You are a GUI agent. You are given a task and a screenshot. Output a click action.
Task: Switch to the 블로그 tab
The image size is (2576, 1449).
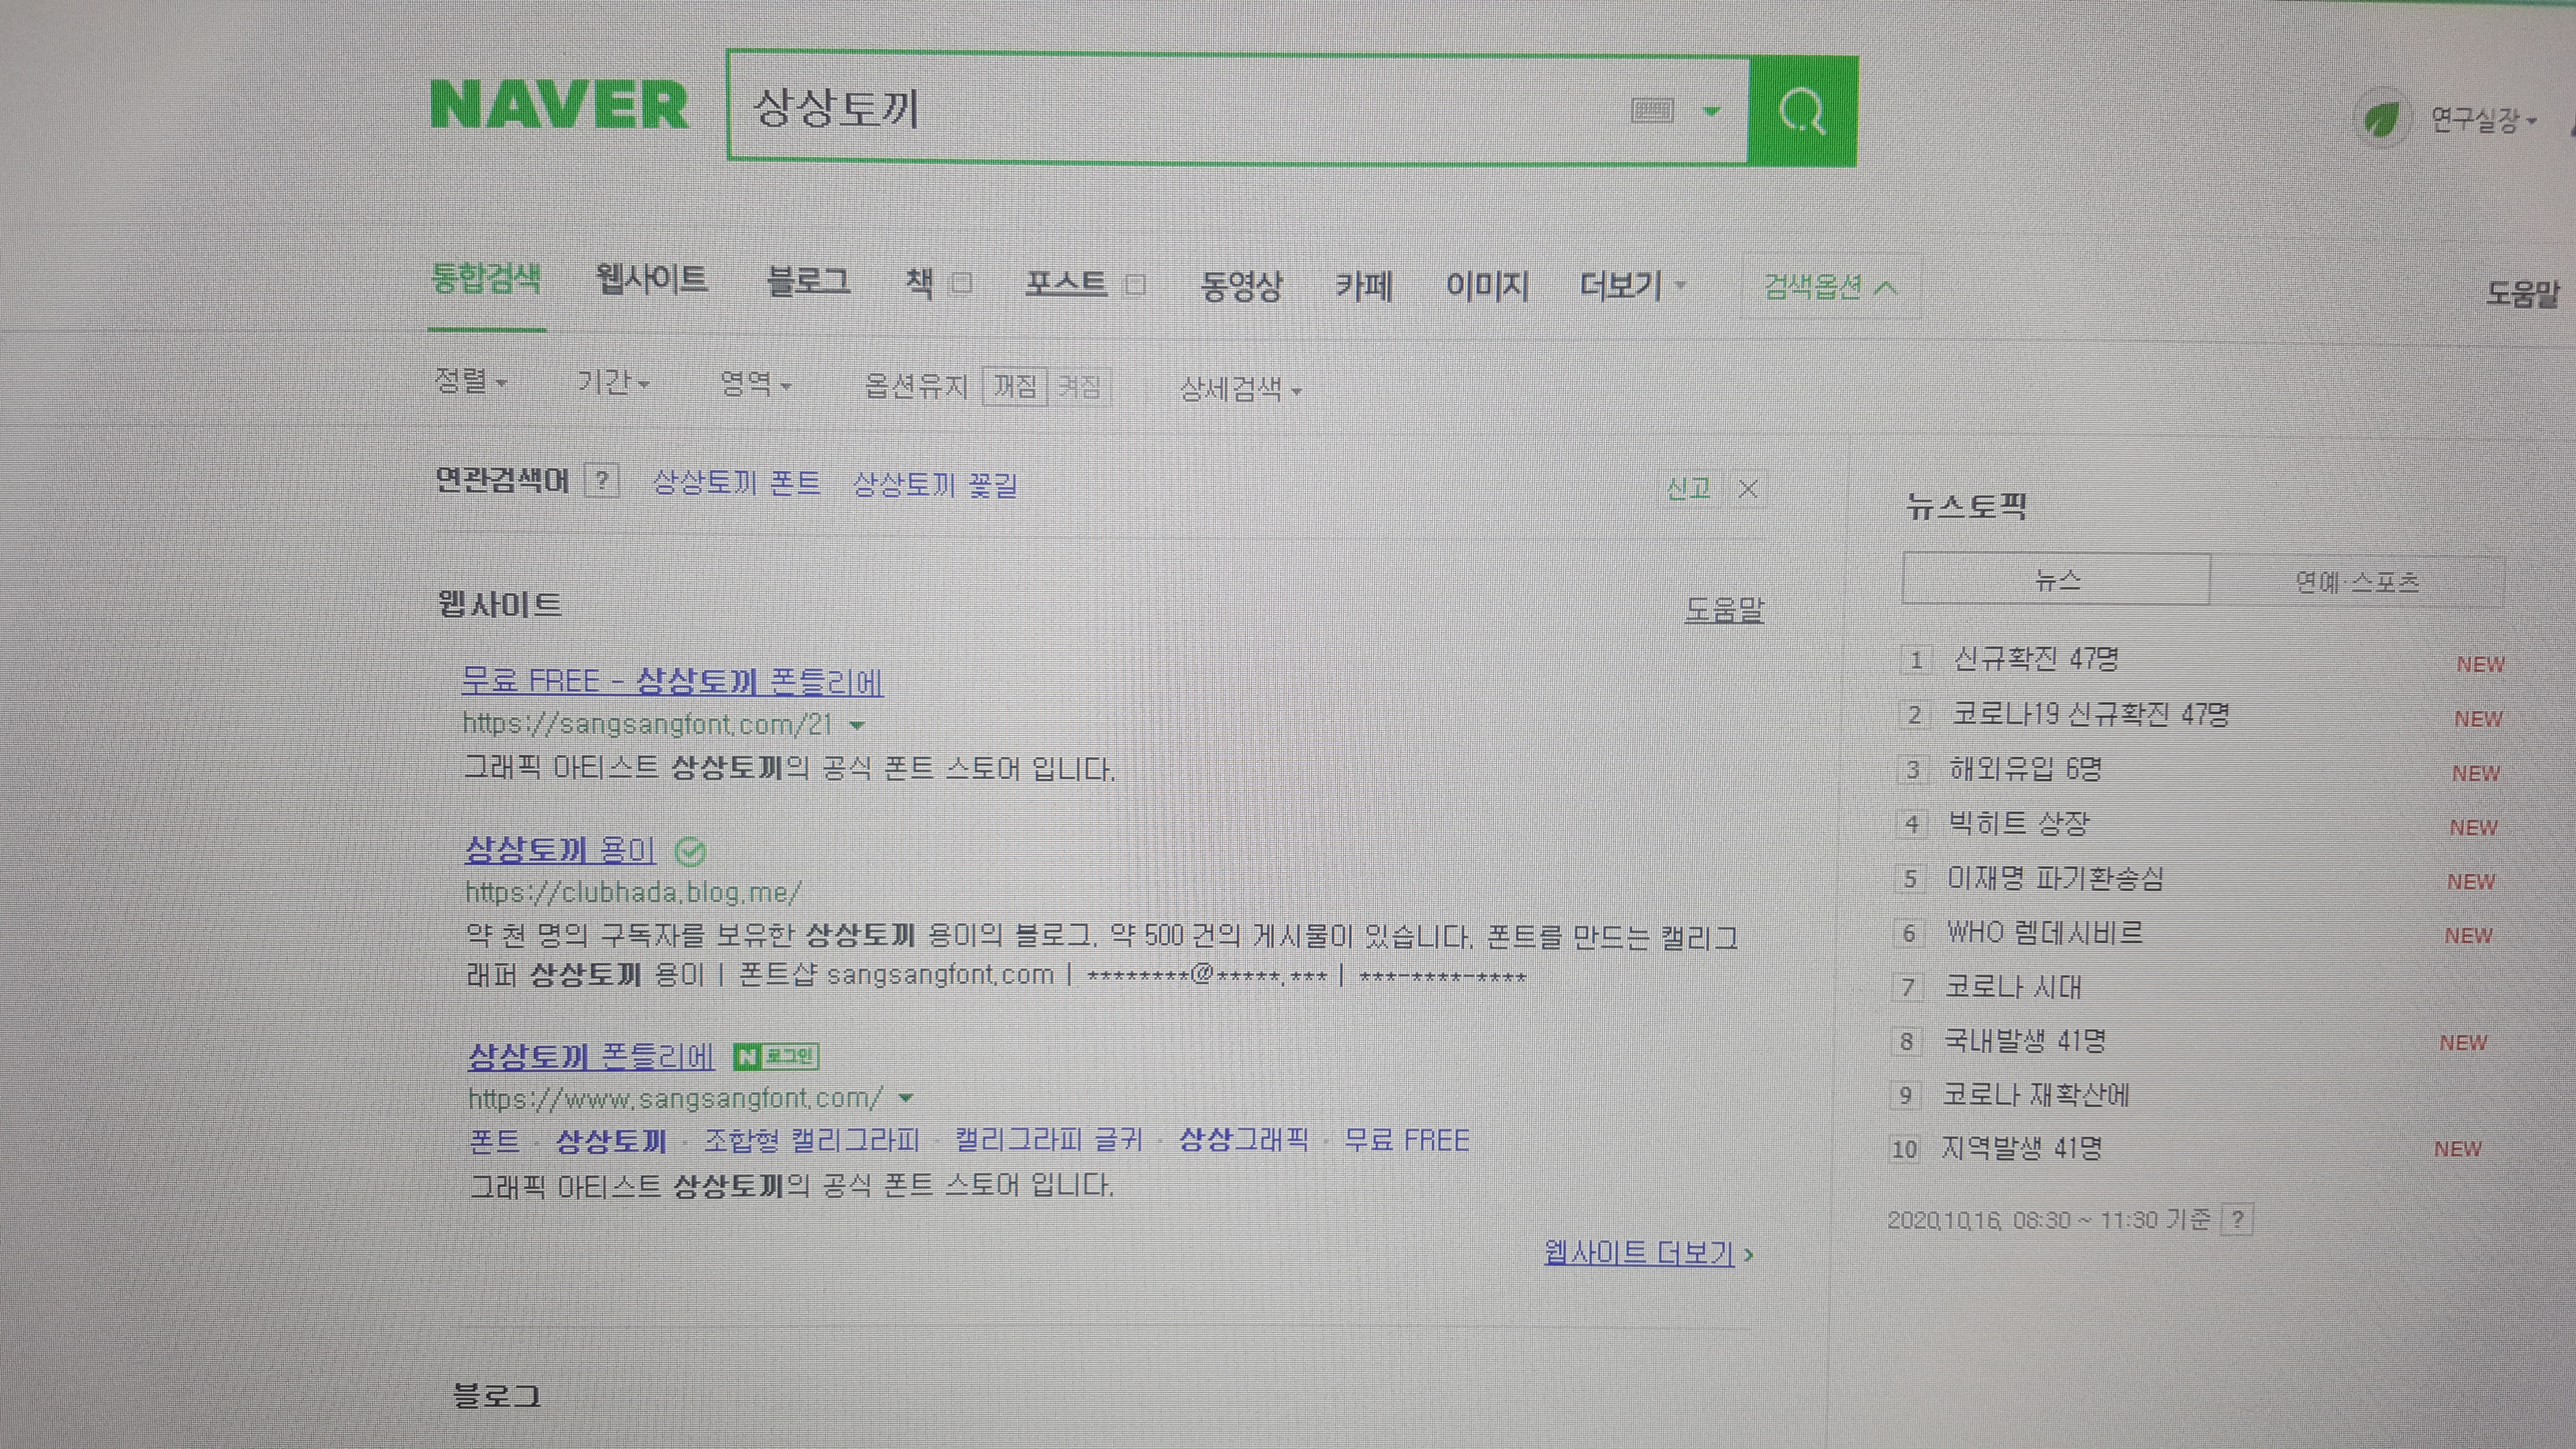[807, 281]
